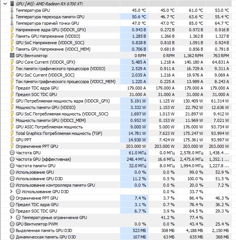Screen dimensions: 236x240
Task: Click the 140.180 A maximum core current value
Action: click(193, 62)
